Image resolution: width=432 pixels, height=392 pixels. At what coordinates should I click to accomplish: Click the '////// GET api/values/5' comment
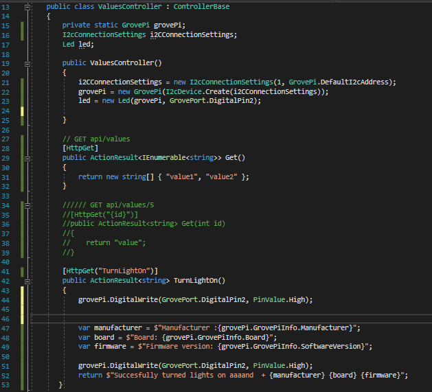pos(108,205)
